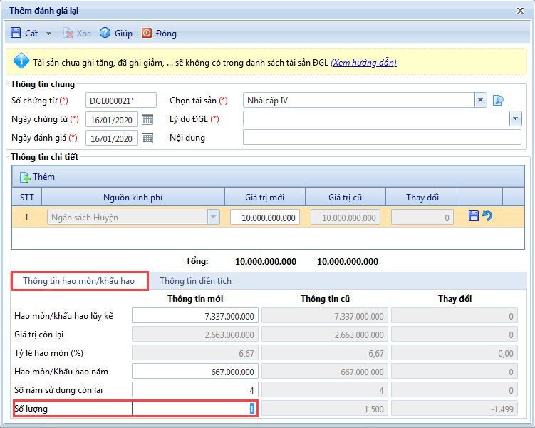Viewport: 535px width, 428px height.
Task: Click the blue info icon in notice banner
Action: [x=21, y=61]
